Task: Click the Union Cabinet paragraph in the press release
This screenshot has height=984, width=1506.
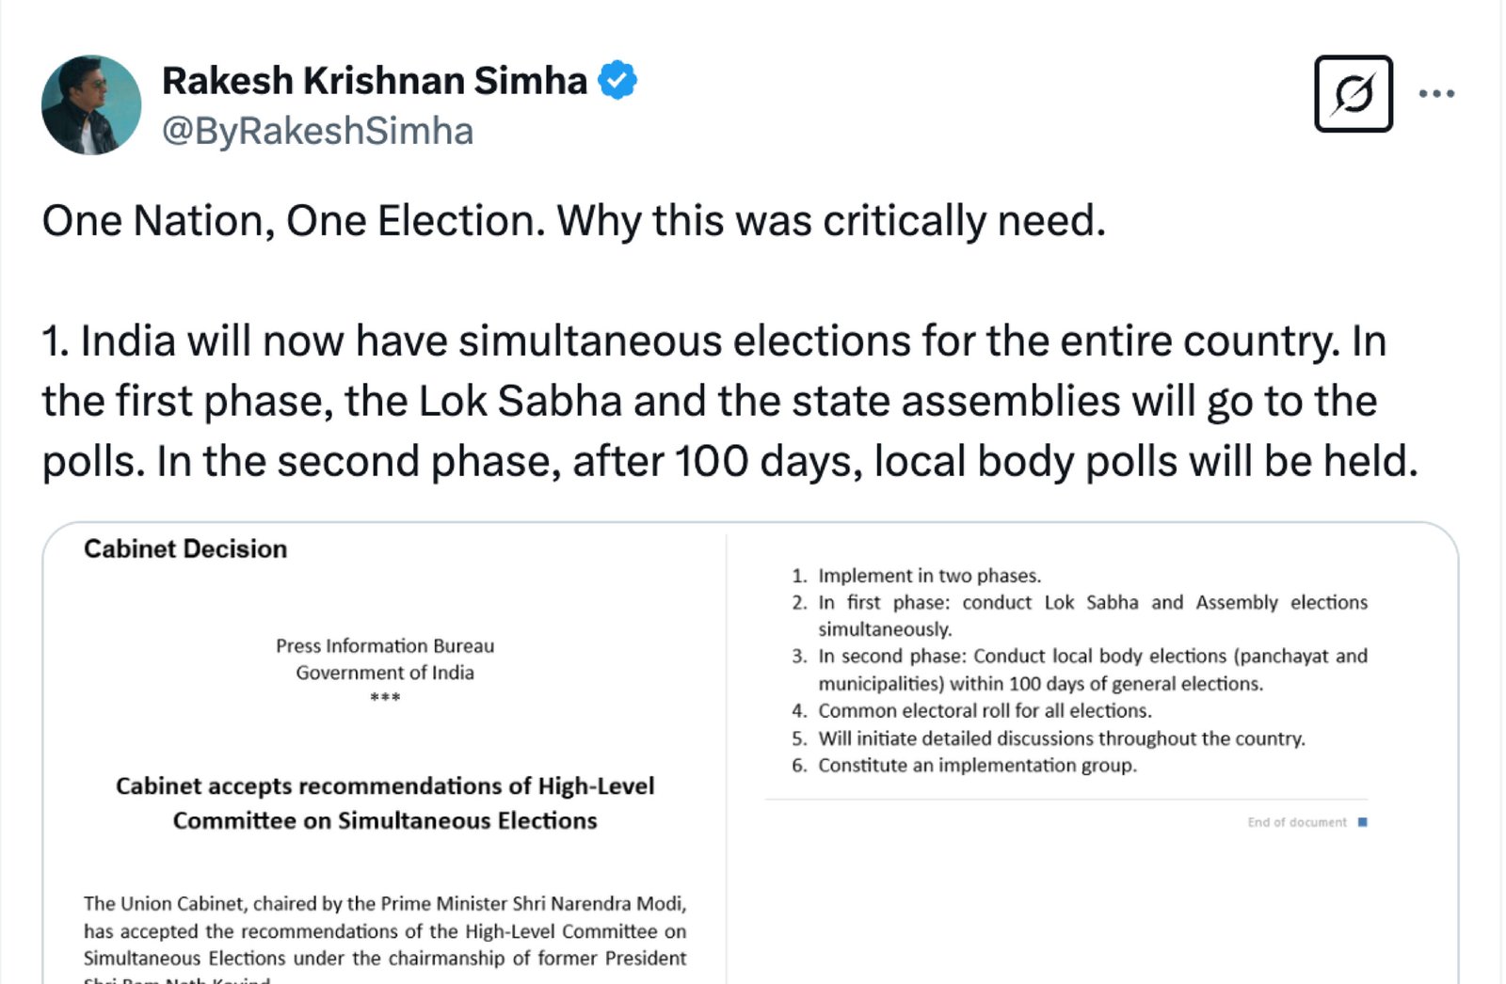Action: tap(385, 938)
